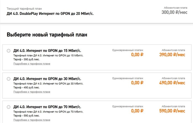
Task: Click the 490,00 ₽/мес monthly fee
Action: pos(172,83)
